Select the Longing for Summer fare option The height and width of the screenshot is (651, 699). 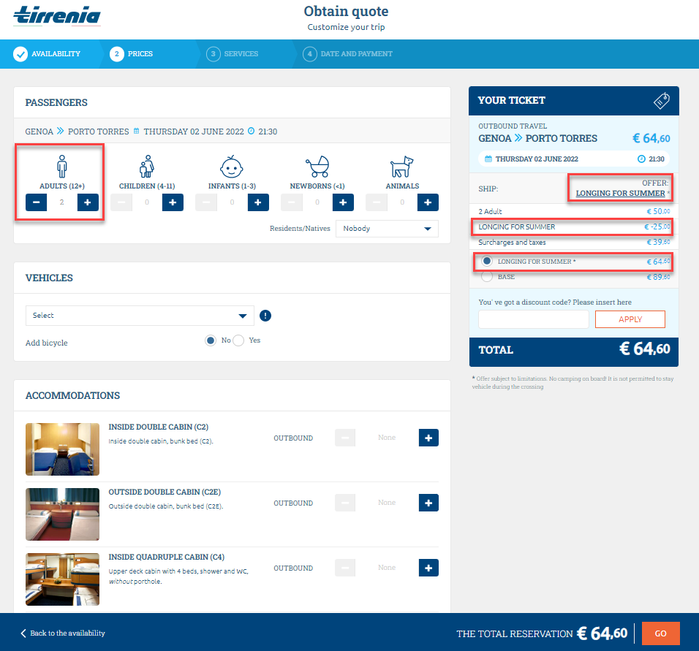pyautogui.click(x=487, y=261)
